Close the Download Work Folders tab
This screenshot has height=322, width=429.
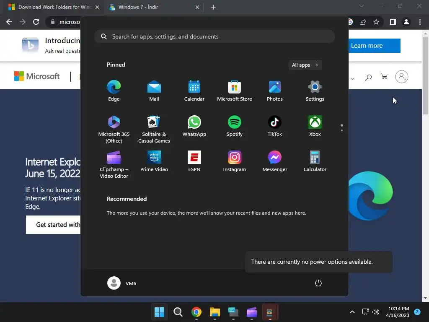pos(97,7)
